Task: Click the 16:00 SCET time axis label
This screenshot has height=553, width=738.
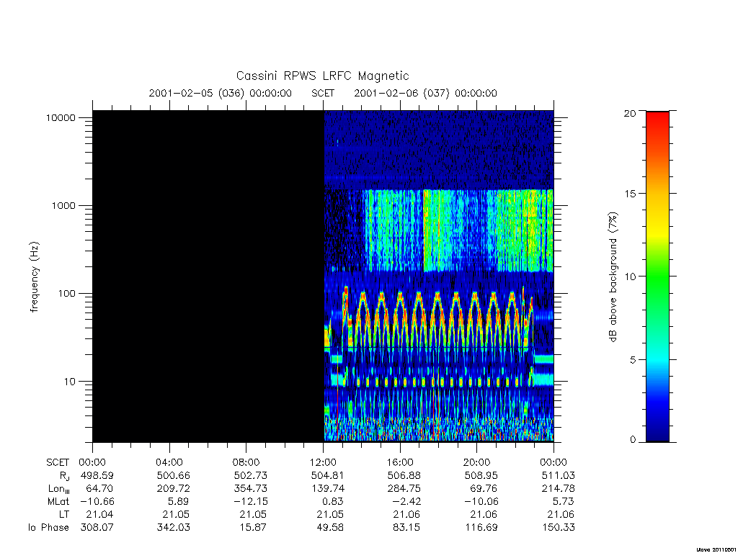Action: click(400, 462)
